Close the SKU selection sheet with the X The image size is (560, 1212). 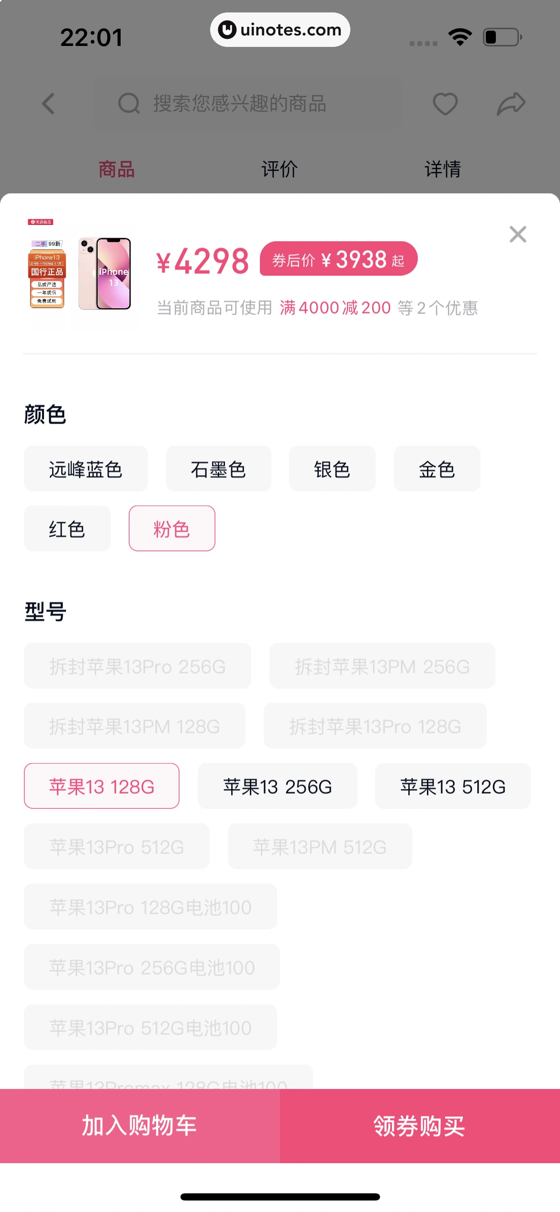(x=517, y=235)
